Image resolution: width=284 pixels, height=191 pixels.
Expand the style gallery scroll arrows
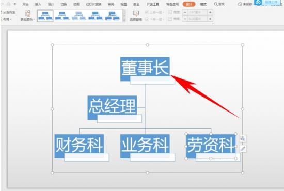pos(124,16)
